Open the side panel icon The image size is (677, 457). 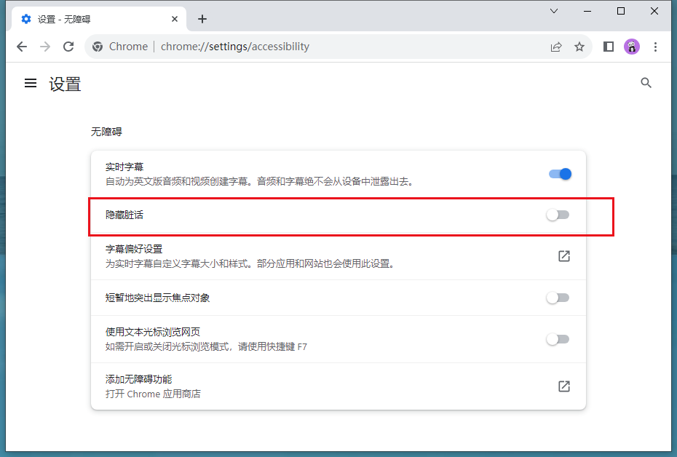click(609, 47)
